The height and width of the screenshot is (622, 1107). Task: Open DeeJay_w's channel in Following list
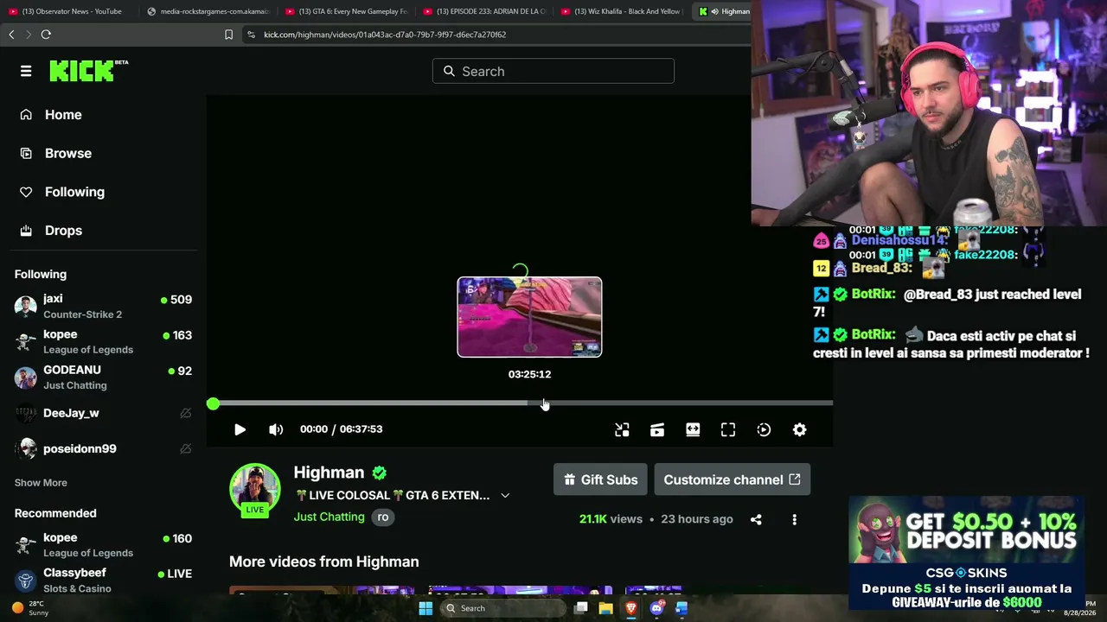click(x=104, y=413)
